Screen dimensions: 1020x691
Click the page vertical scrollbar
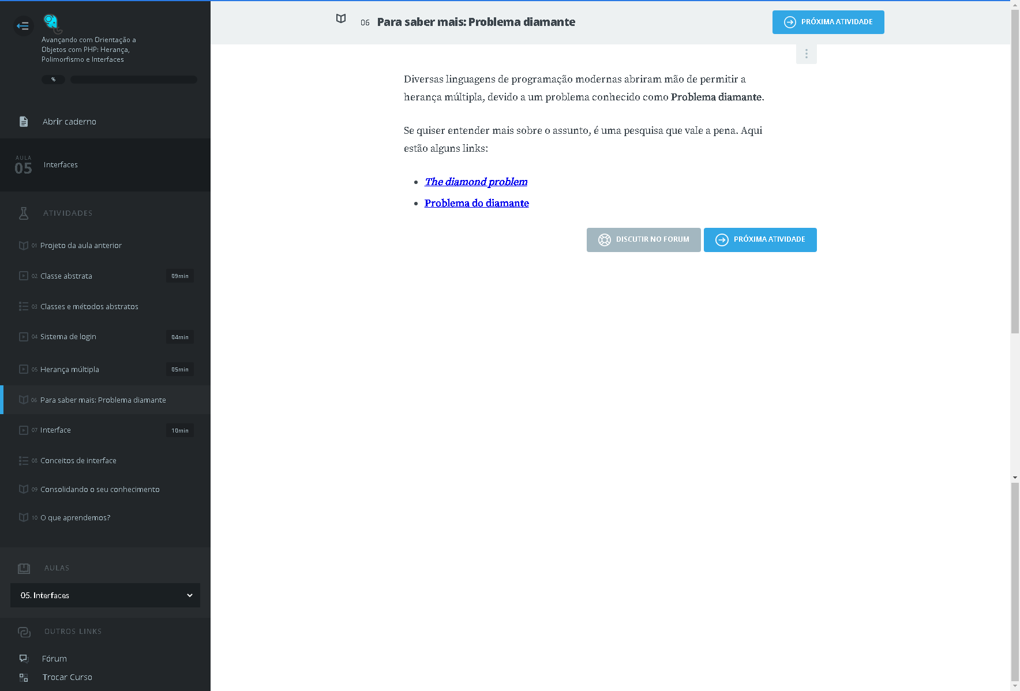(x=1015, y=173)
